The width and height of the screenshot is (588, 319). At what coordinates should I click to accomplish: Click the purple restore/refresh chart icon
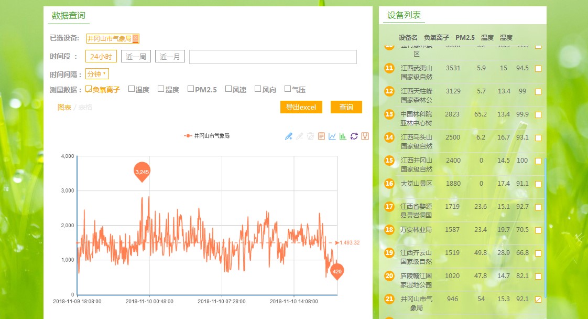[x=354, y=136]
